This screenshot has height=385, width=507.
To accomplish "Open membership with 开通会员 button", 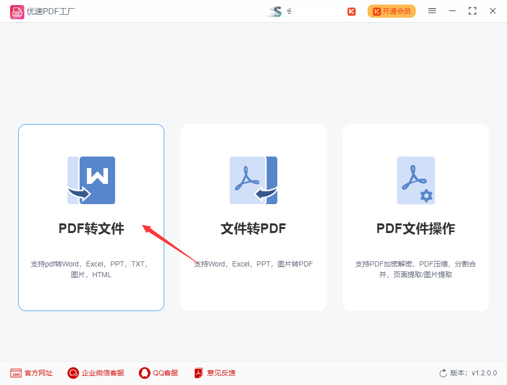I will point(391,11).
